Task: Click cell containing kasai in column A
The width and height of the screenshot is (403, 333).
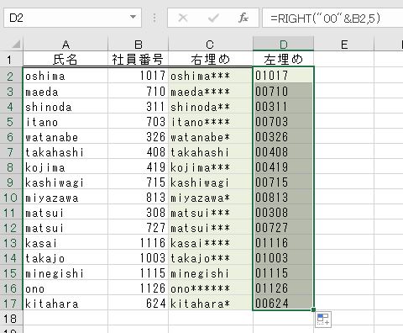Action: [x=65, y=243]
